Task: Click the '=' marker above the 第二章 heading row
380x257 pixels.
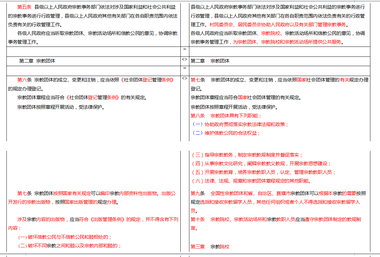Action: pyautogui.click(x=185, y=49)
